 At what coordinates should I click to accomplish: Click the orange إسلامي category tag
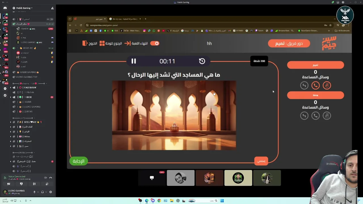pos(261,161)
